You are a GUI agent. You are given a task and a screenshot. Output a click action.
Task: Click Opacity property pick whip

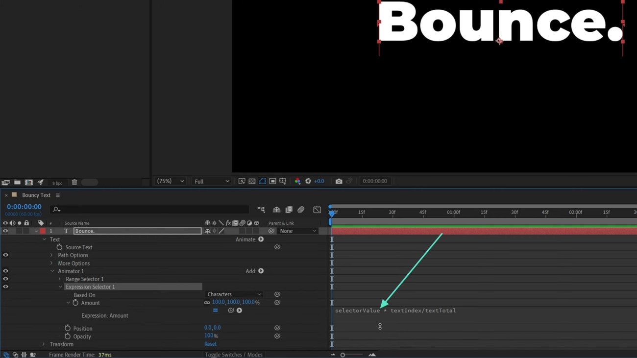tap(277, 336)
